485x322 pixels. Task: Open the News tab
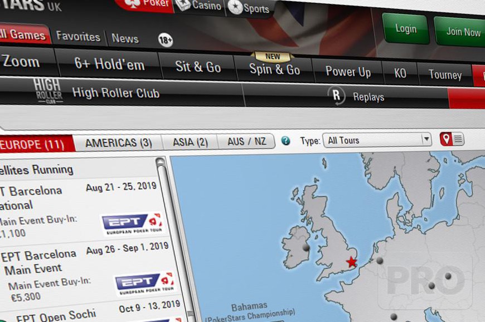point(125,38)
